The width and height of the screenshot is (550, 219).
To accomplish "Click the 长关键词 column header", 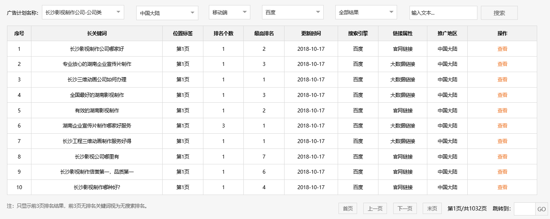I will pos(97,33).
